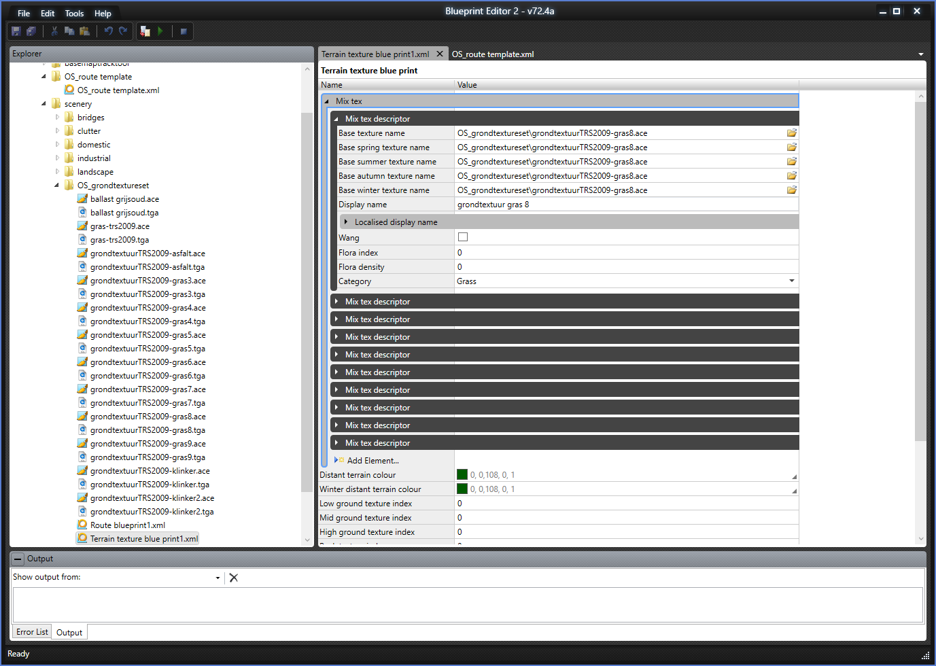Screen dimensions: 936x666
Task: Click Flora density value field
Action: [626, 267]
